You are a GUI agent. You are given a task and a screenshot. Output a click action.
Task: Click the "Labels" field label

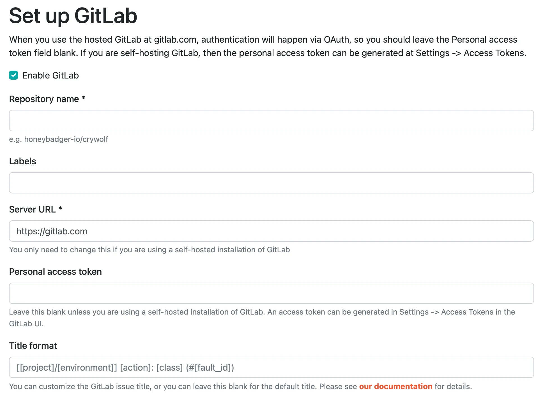pyautogui.click(x=23, y=161)
